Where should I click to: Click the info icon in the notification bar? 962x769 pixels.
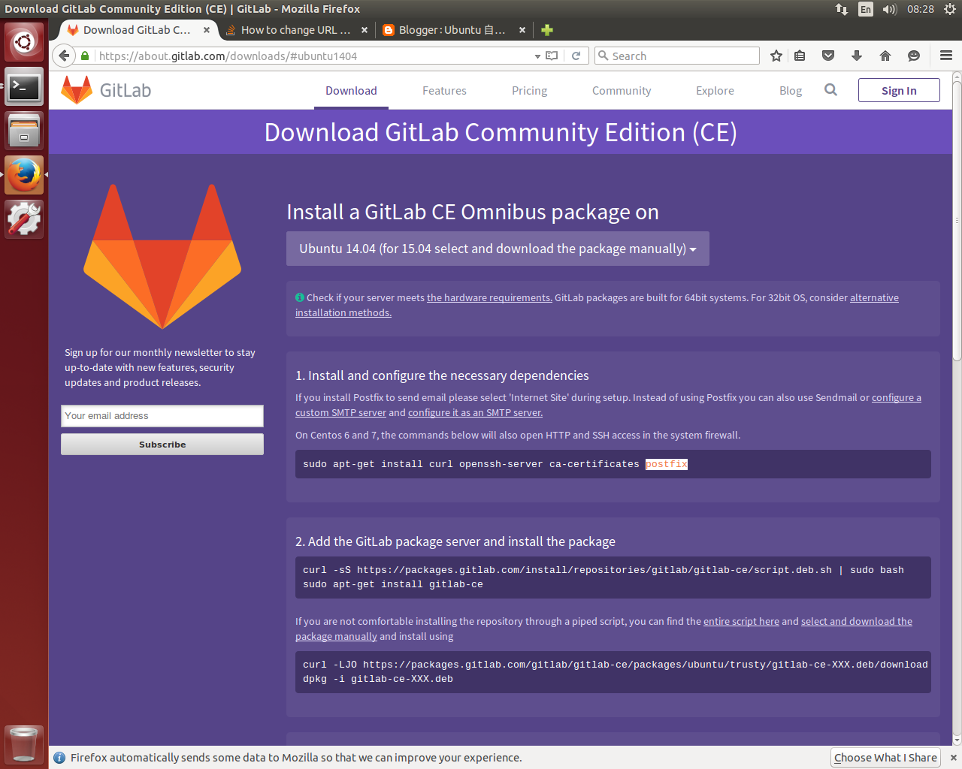click(59, 758)
